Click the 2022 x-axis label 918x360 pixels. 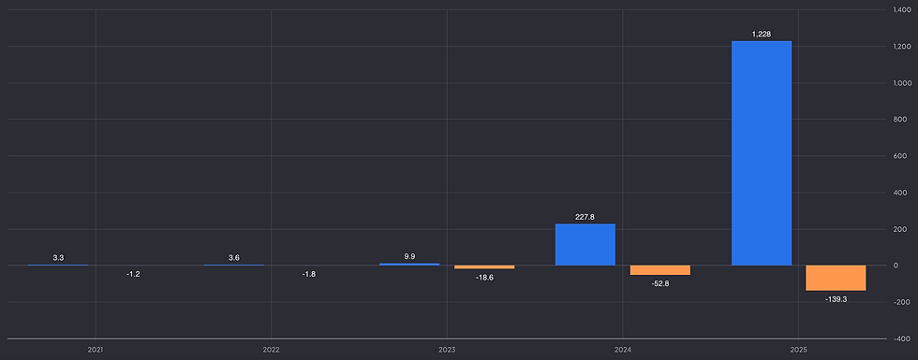[x=271, y=350]
